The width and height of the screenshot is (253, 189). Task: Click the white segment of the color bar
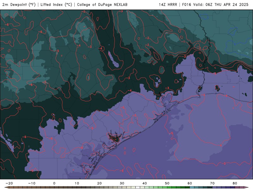coord(138,187)
